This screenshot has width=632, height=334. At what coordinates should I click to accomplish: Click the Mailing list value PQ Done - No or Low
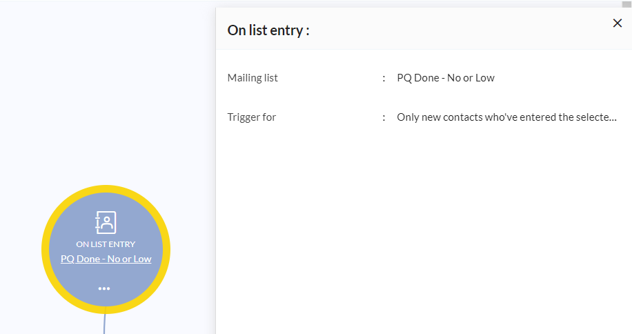click(x=445, y=78)
